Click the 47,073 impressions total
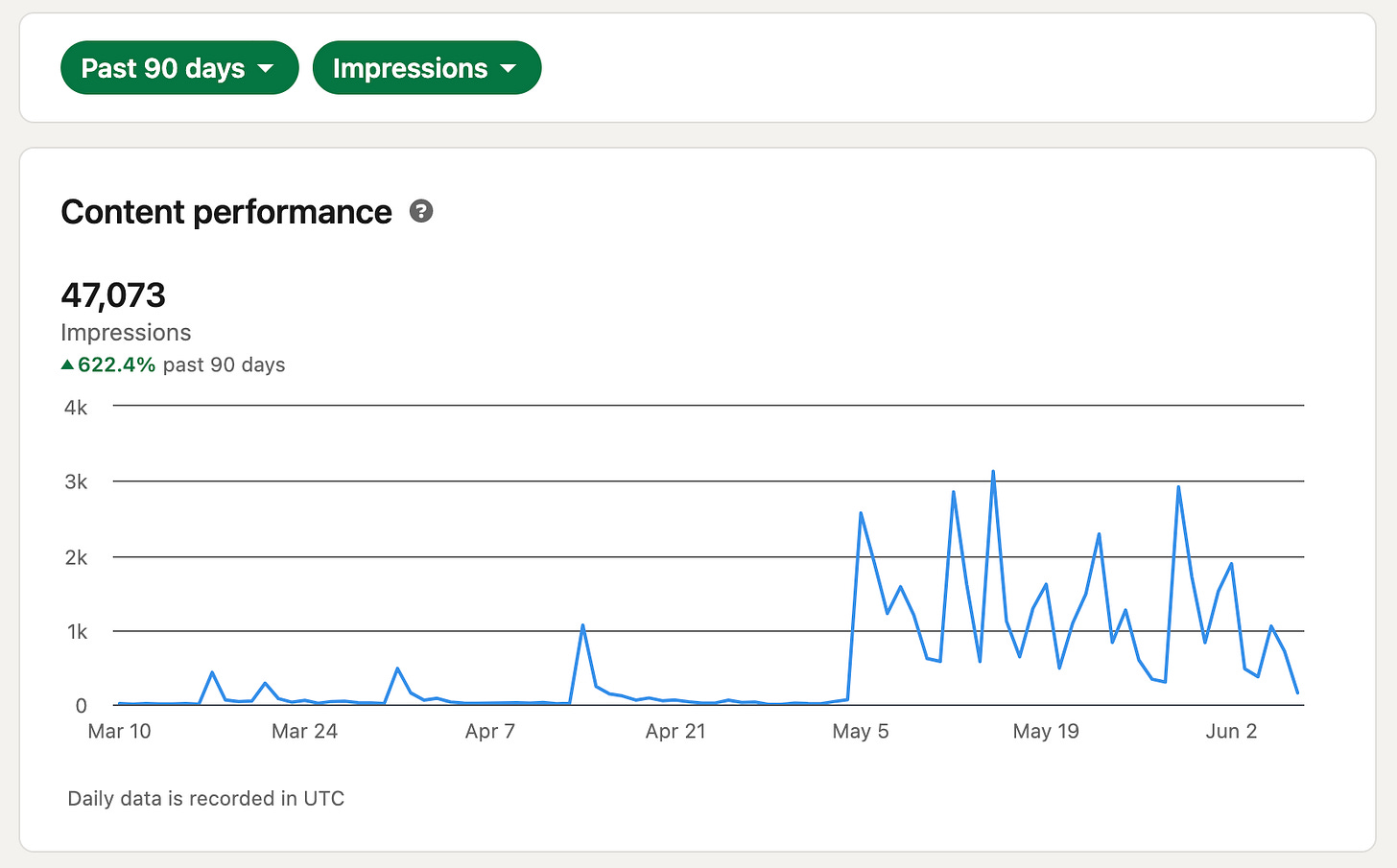 [x=113, y=294]
